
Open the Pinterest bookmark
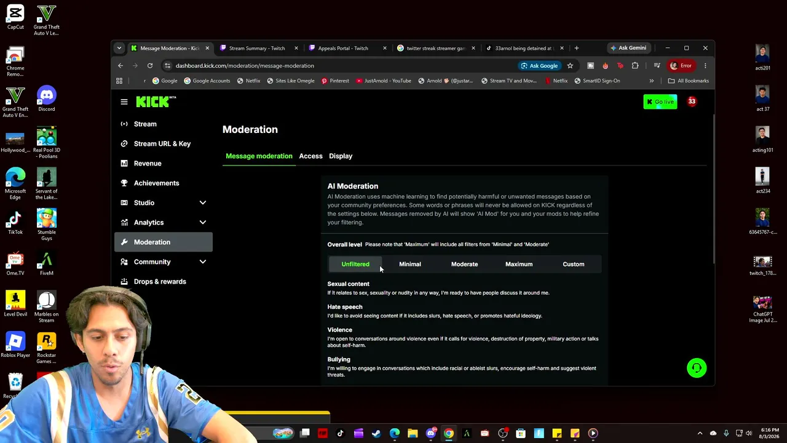335,81
